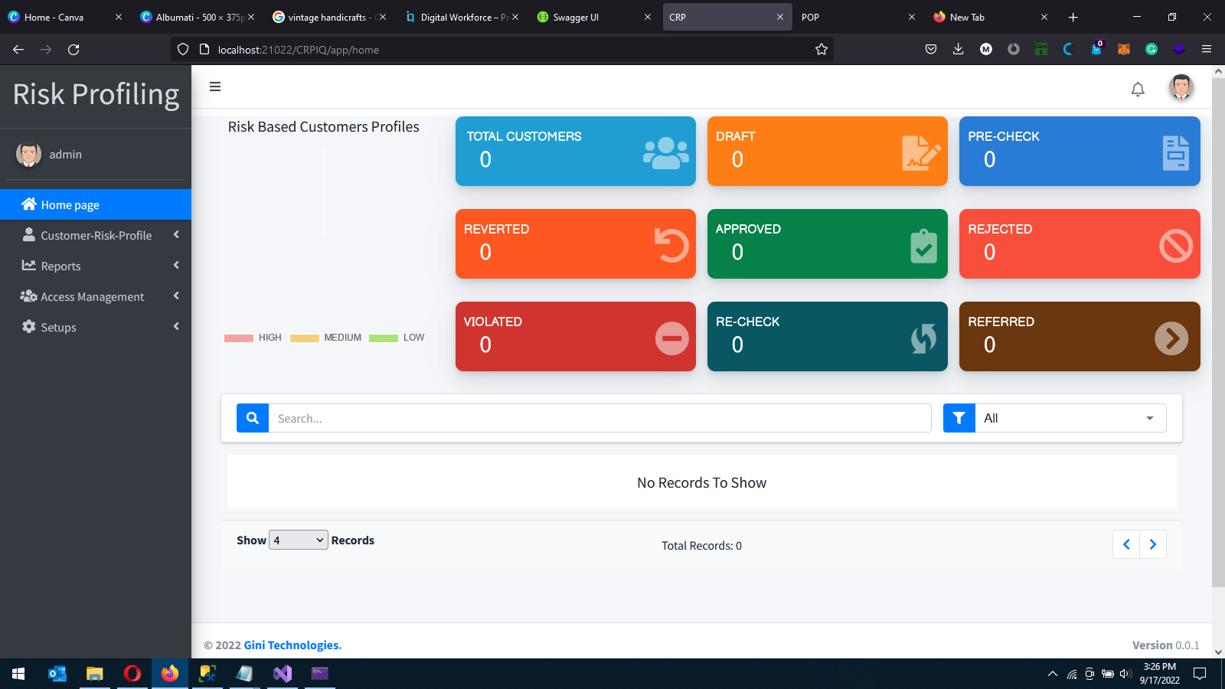Click the Risk Profiling brand title

click(x=96, y=95)
